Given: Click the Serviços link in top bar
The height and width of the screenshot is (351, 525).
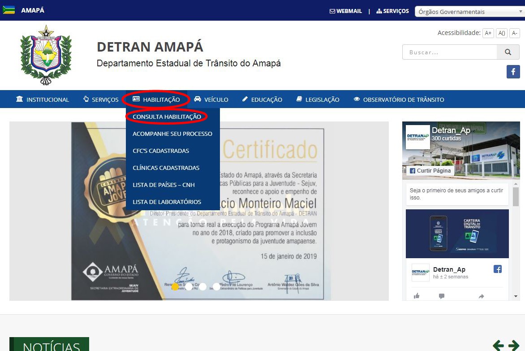Looking at the screenshot, I should click(x=396, y=11).
